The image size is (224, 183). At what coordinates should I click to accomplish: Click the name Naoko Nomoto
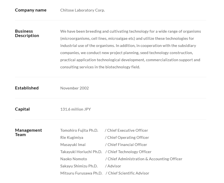(x=74, y=159)
